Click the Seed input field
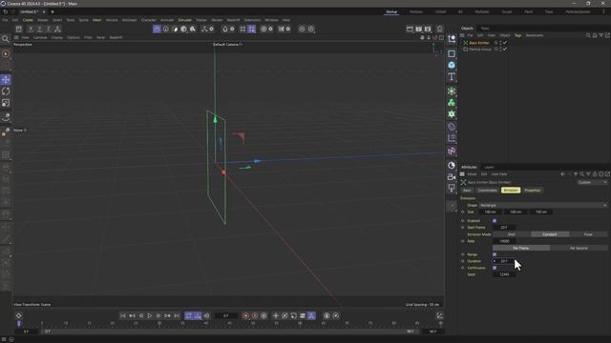This screenshot has height=343, width=611. (504, 274)
